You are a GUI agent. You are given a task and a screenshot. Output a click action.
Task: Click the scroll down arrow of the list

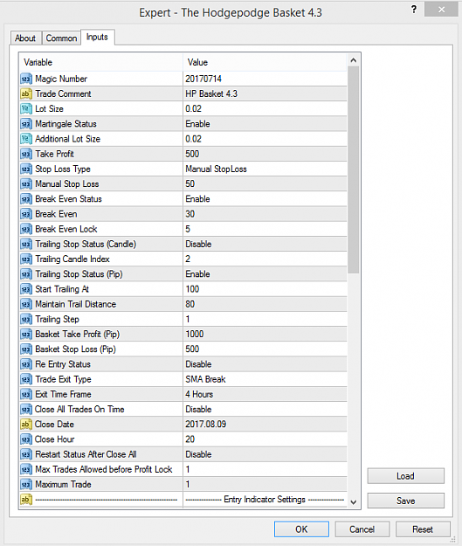pos(354,502)
